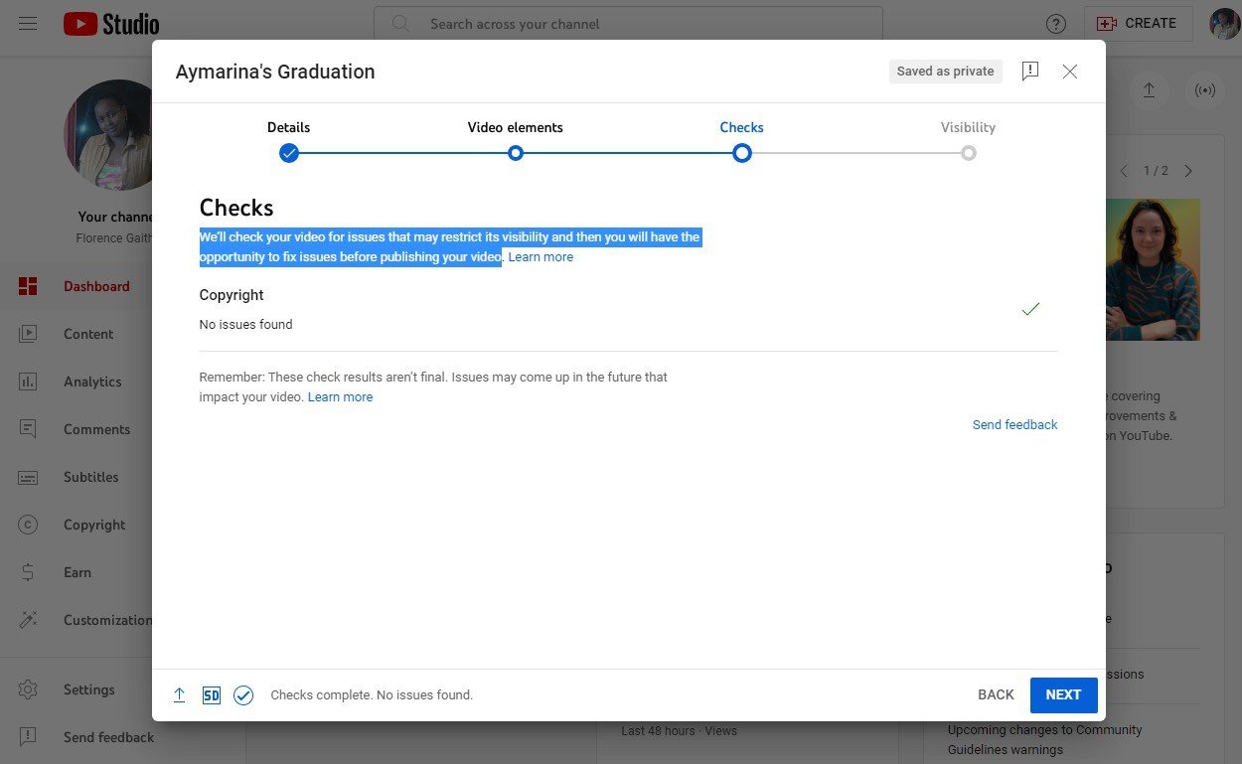
Task: Click the search across your channel field
Action: (628, 24)
